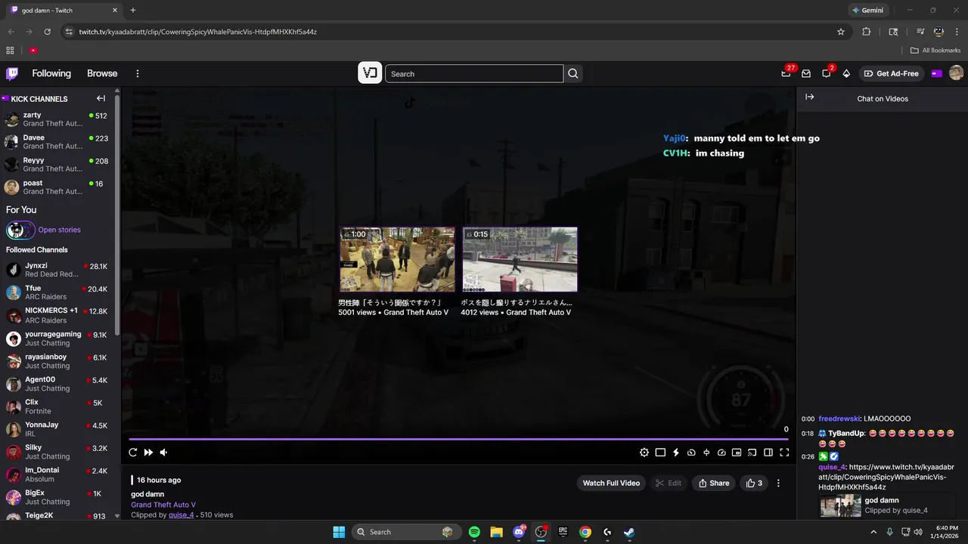Click the sidebar scrollbar down arrow

coord(117,516)
